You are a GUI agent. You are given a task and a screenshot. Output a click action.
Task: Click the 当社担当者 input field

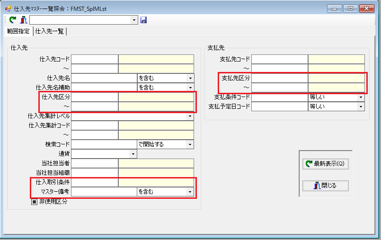click(95, 163)
